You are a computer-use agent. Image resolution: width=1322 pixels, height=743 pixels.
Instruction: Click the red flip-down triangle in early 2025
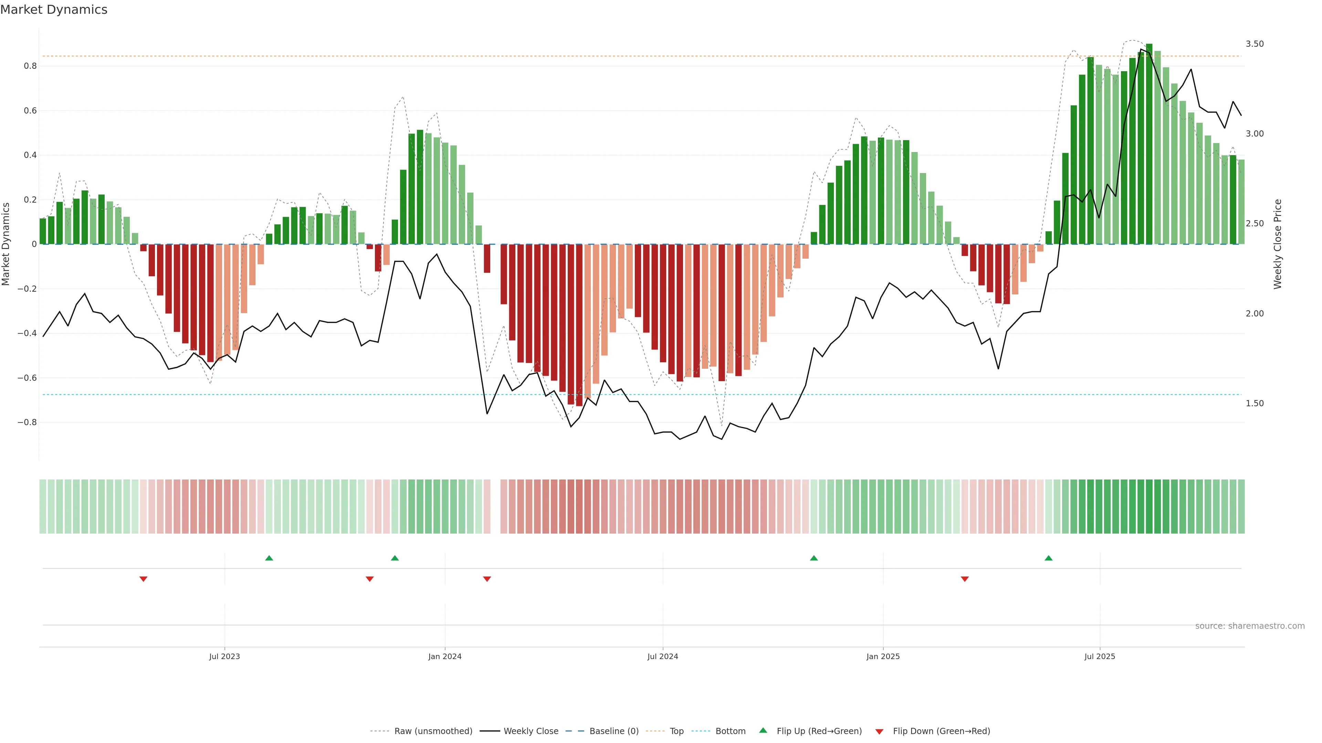[x=965, y=579]
